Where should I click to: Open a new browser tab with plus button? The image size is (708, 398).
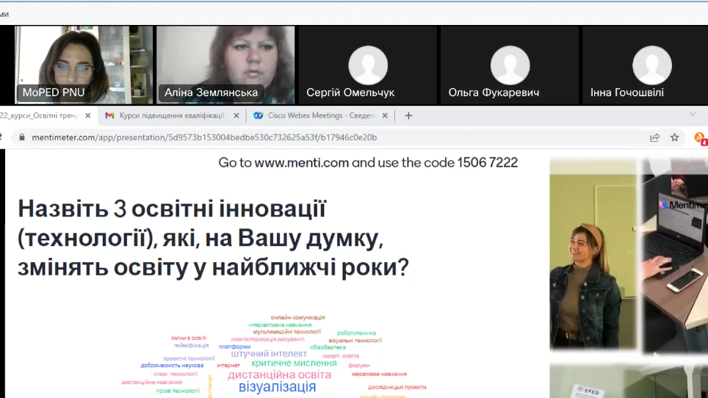408,115
